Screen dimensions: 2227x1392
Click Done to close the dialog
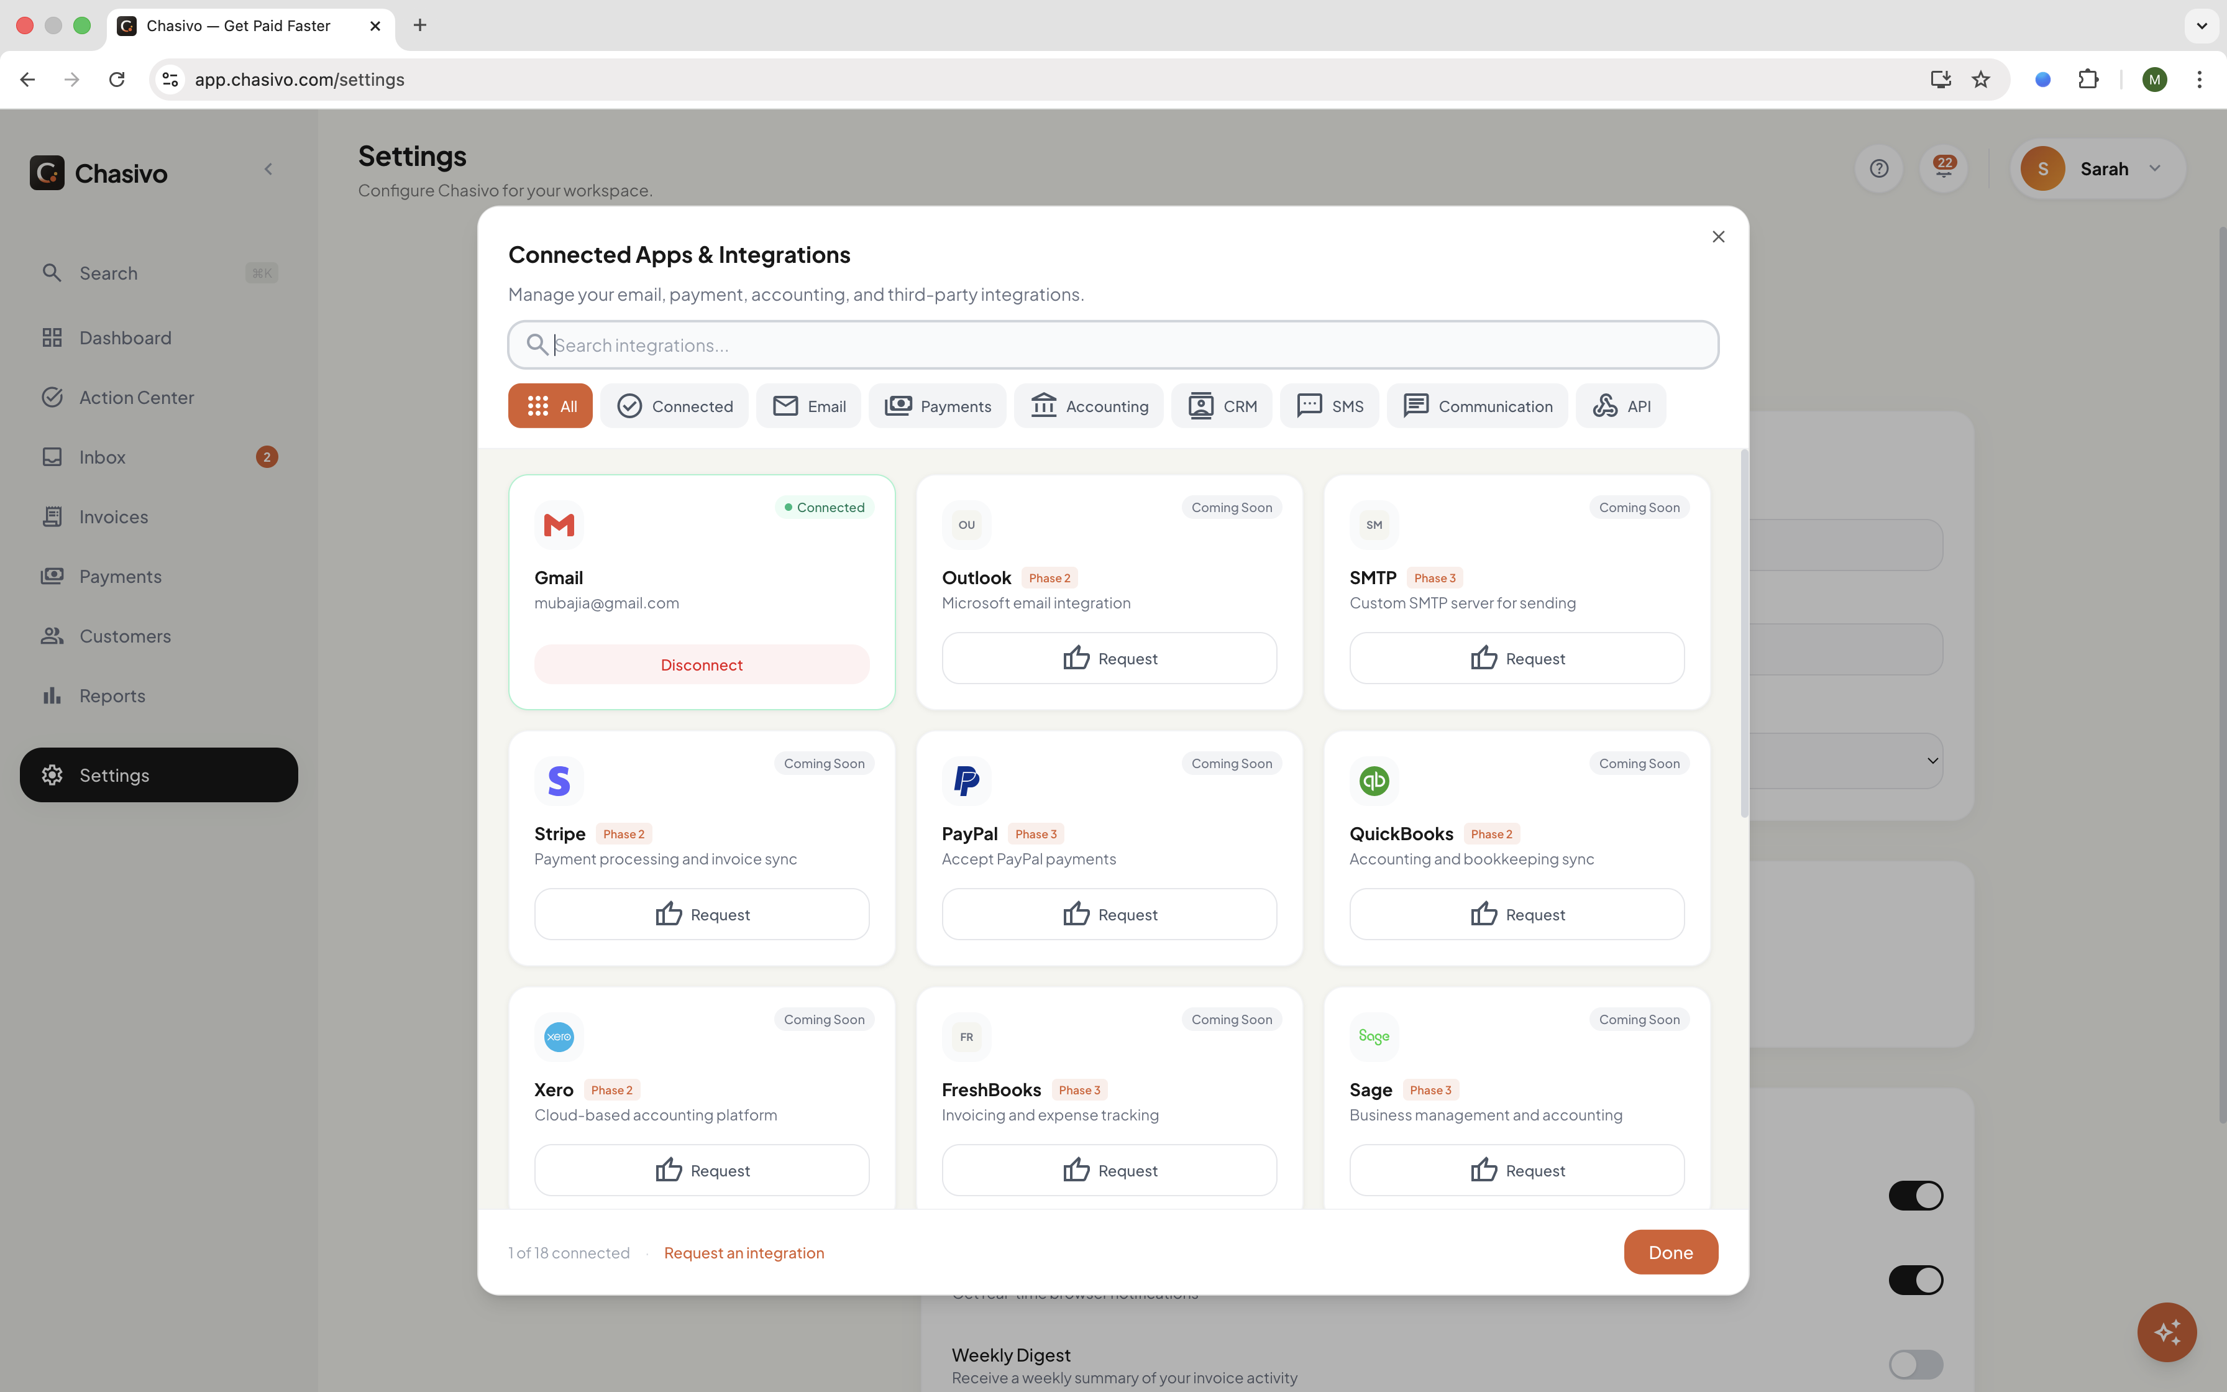tap(1670, 1252)
